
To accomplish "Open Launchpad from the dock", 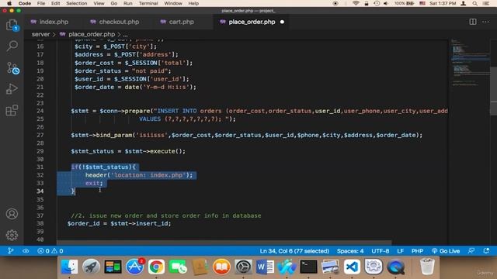I will pos(91,267).
